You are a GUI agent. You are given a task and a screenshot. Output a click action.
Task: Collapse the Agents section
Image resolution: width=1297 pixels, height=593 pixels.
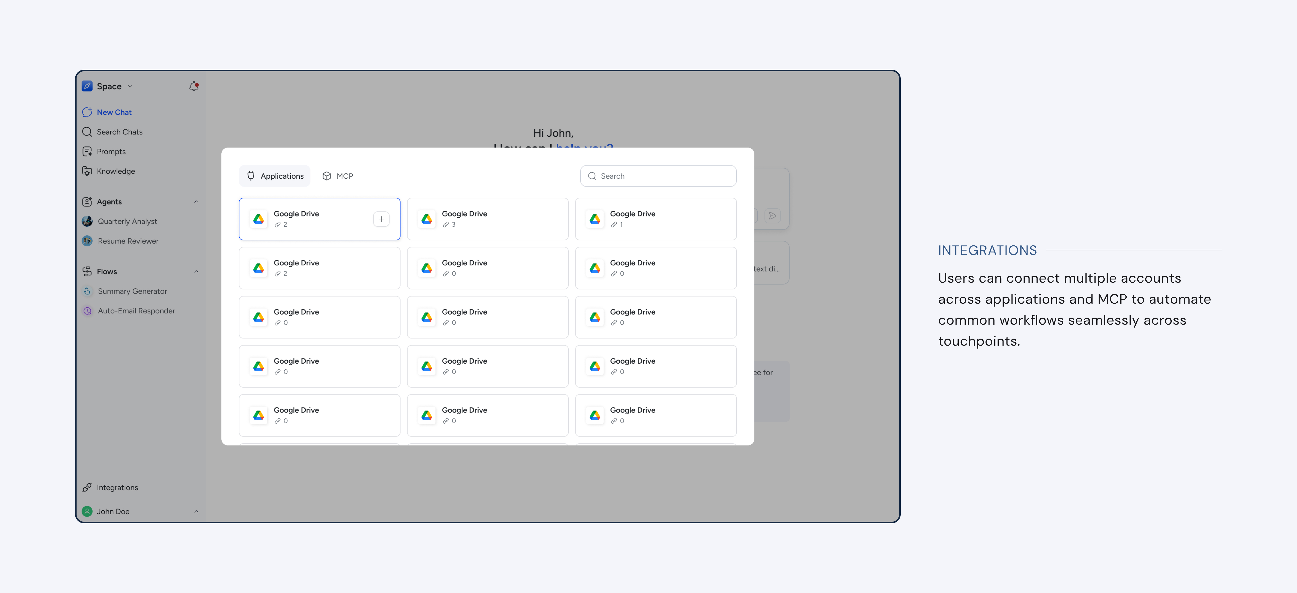click(196, 201)
